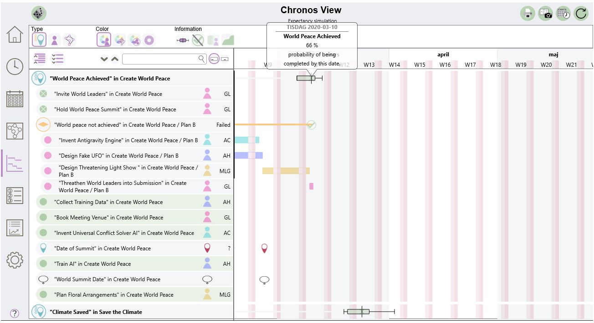Expand all rows in the task list
The height and width of the screenshot is (323, 594).
(x=57, y=59)
